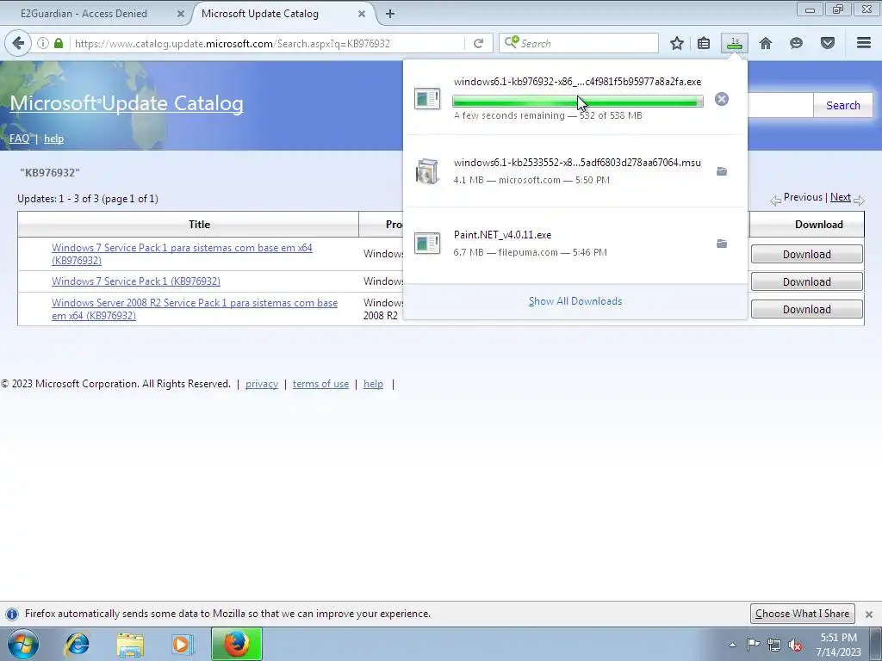Click the green download progress bar
This screenshot has height=661, width=882.
[578, 102]
